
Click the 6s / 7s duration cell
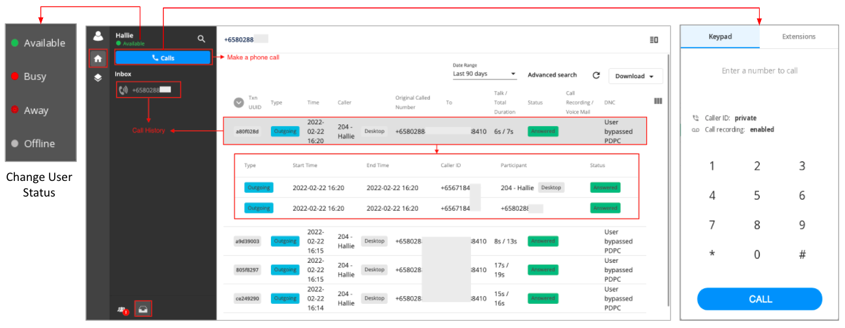tap(504, 131)
